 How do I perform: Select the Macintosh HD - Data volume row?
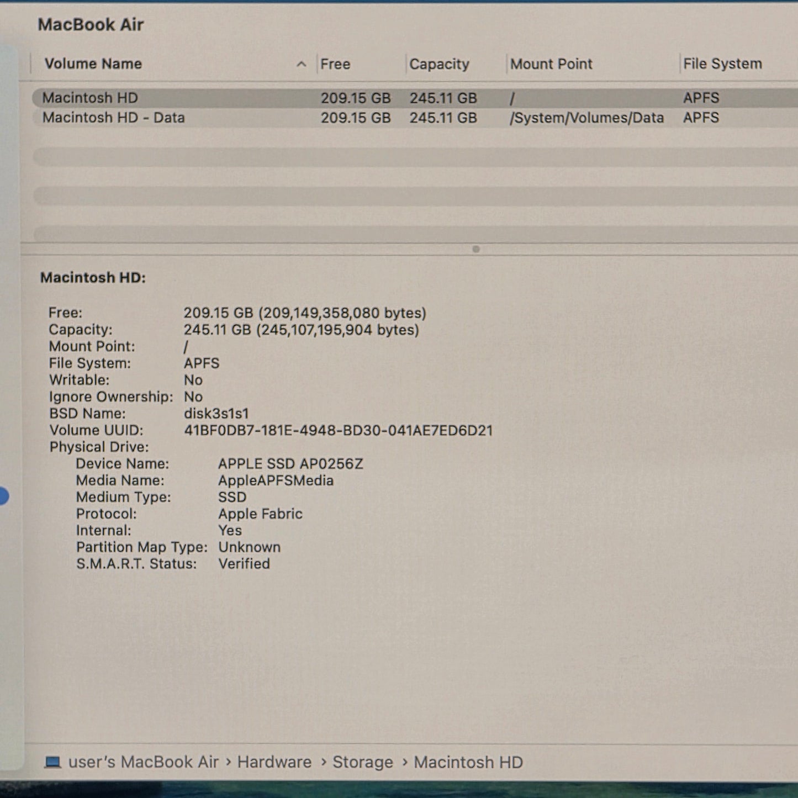[415, 118]
